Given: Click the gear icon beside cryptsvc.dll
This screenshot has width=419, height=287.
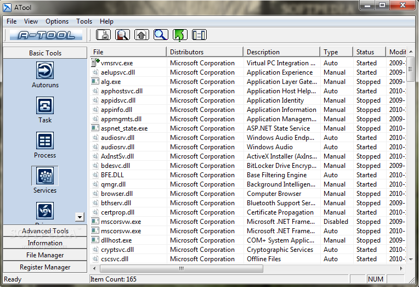Looking at the screenshot, I should pos(95,249).
